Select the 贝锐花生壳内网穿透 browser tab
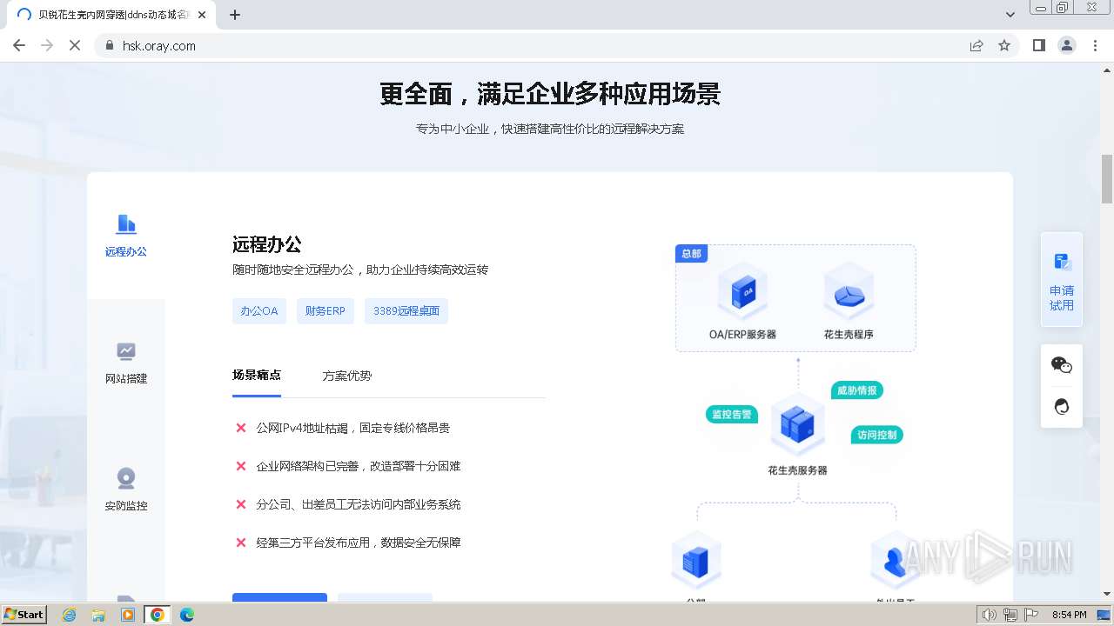This screenshot has height=626, width=1114. tap(111, 15)
